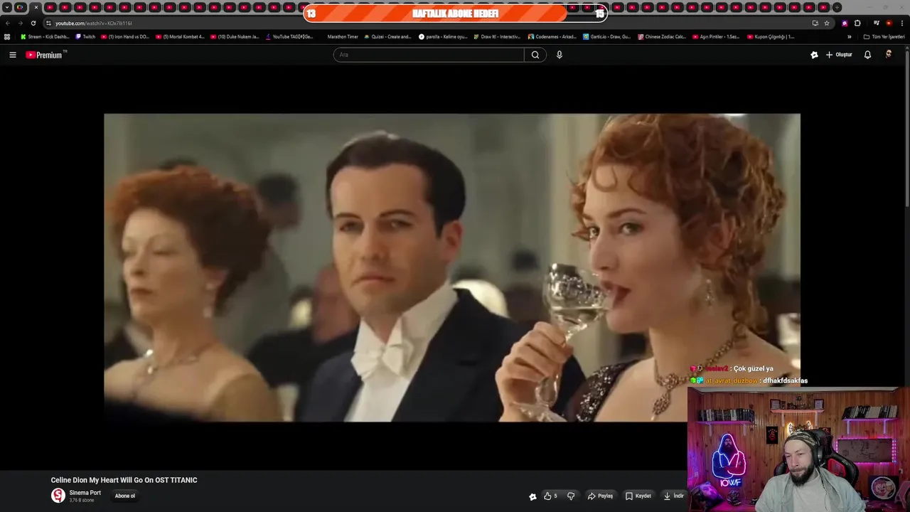Download video with İndir button

[674, 496]
